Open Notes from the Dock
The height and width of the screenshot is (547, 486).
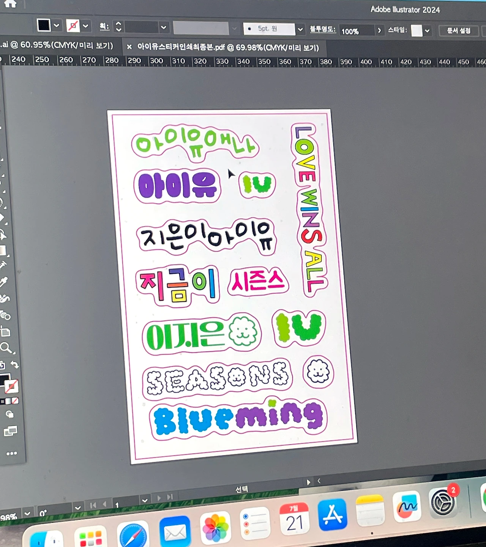tap(370, 510)
